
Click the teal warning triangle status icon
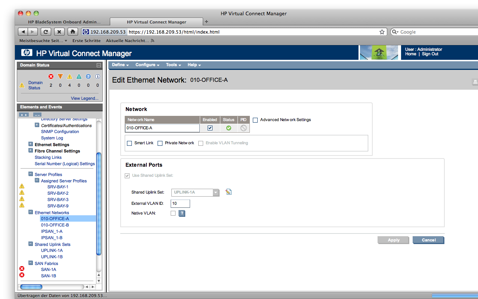click(x=79, y=77)
